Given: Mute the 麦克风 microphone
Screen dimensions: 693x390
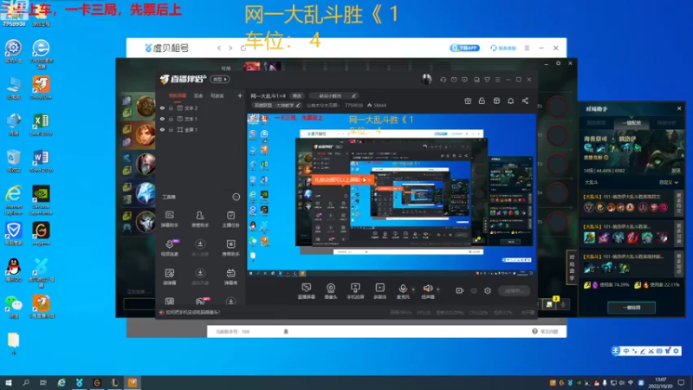Looking at the screenshot, I should click(x=403, y=291).
